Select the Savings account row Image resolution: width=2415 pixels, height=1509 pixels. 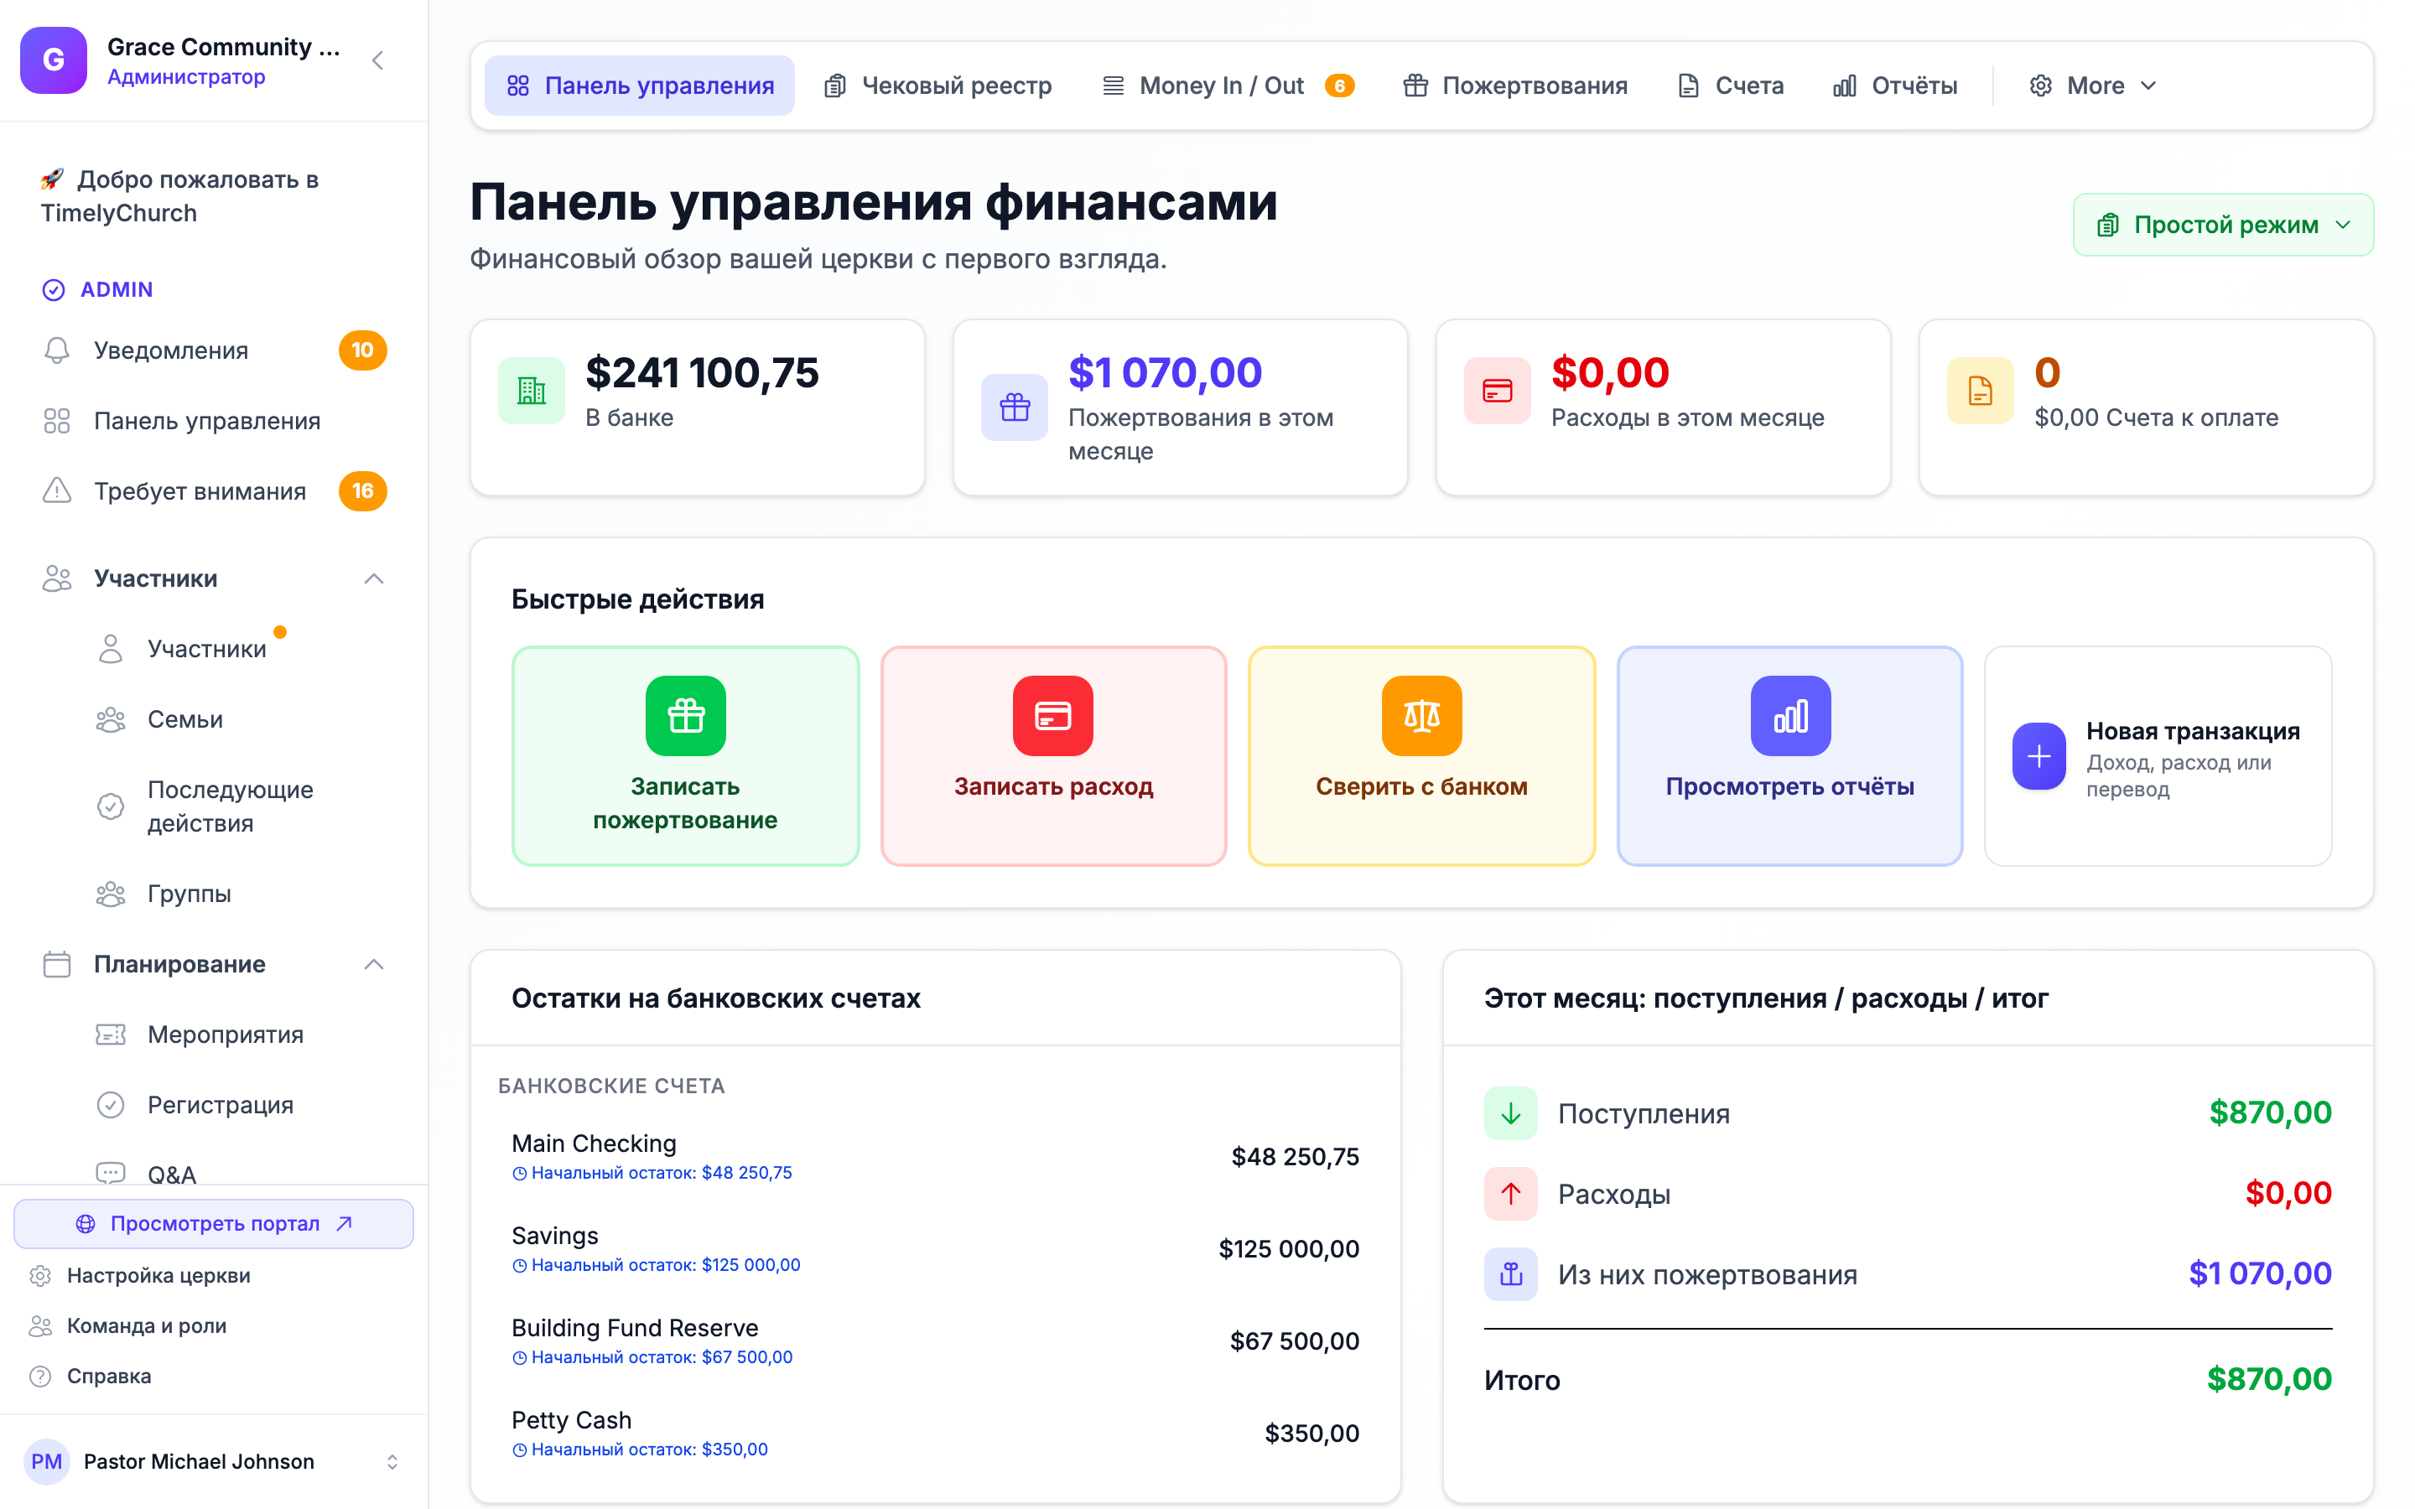point(935,1248)
